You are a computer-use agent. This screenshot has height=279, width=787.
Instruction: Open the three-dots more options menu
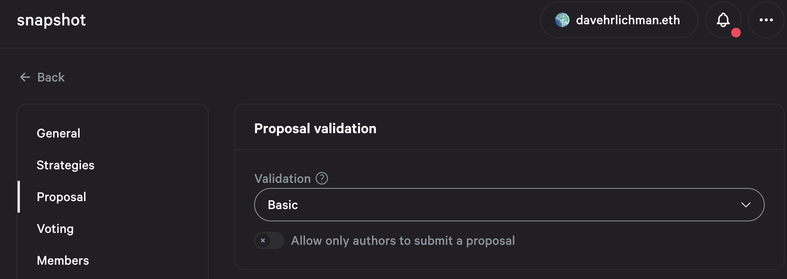pyautogui.click(x=766, y=20)
